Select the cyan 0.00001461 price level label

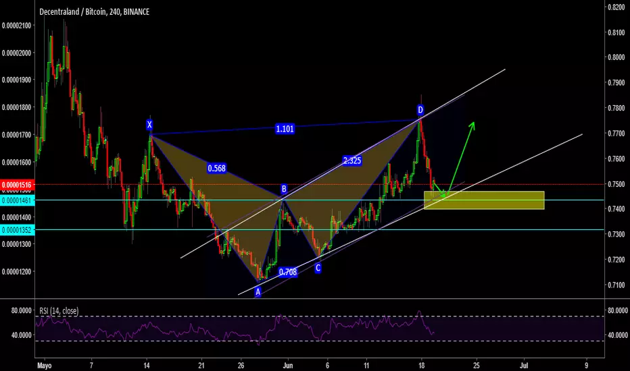point(18,200)
